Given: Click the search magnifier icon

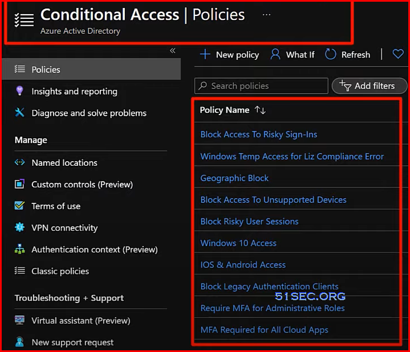Looking at the screenshot, I should (x=202, y=85).
